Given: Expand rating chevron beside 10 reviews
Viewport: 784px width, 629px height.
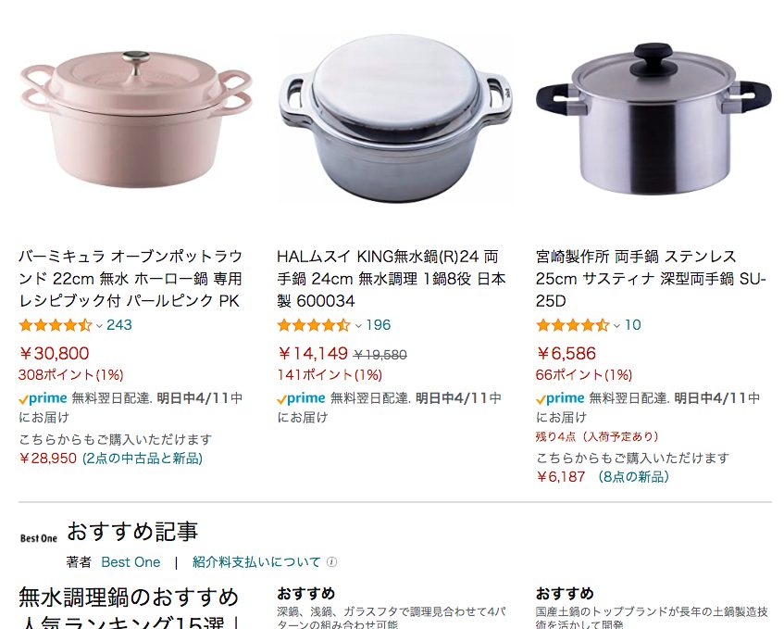Looking at the screenshot, I should tap(616, 326).
